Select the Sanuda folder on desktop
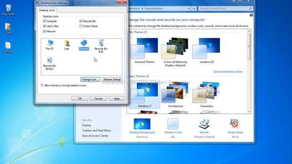Screen dimensions: 292x164 point(8,47)
